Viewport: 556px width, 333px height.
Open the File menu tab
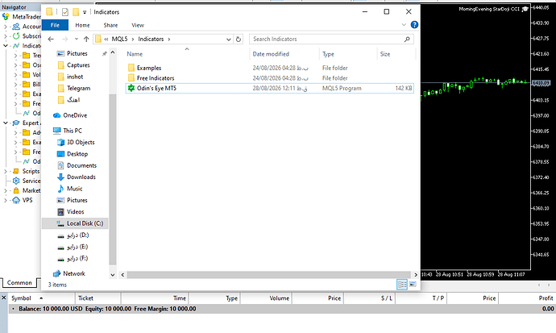click(x=55, y=25)
